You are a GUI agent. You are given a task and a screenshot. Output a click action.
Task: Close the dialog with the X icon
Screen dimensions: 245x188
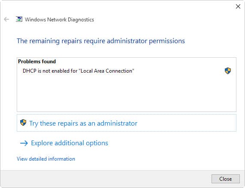click(x=238, y=6)
